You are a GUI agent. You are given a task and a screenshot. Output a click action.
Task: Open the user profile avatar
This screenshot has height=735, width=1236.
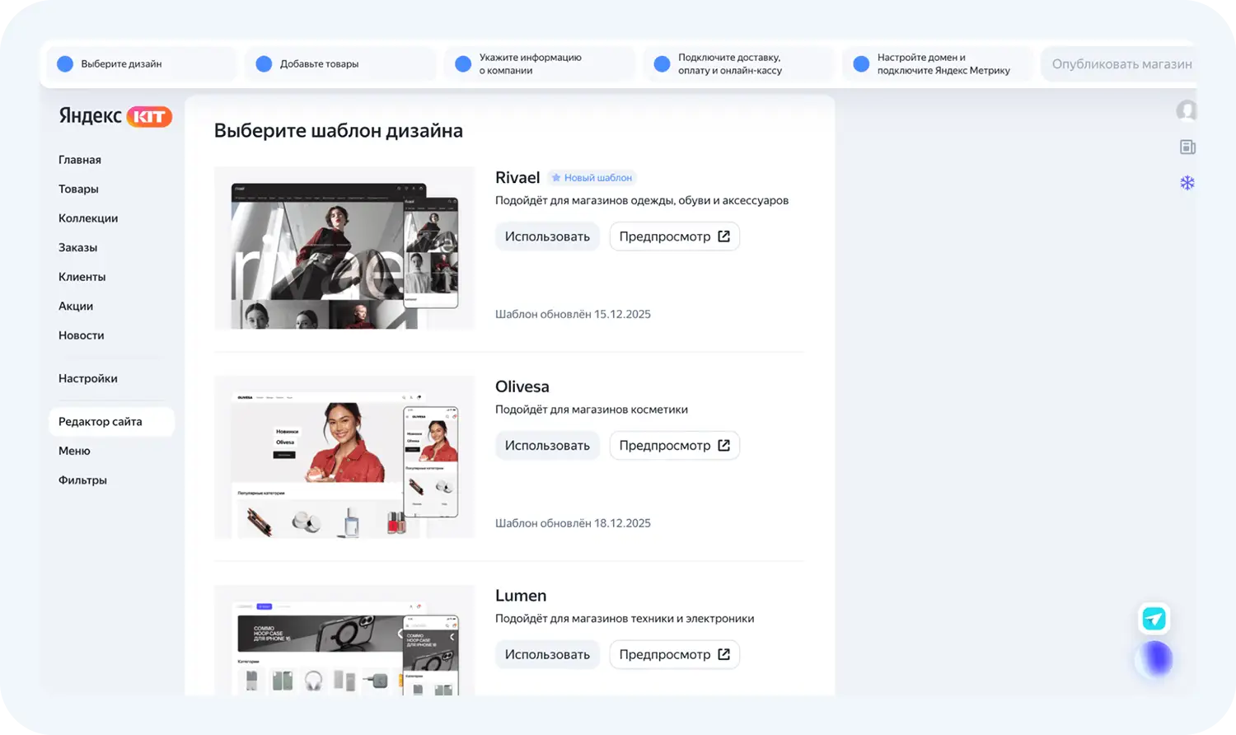click(1187, 110)
